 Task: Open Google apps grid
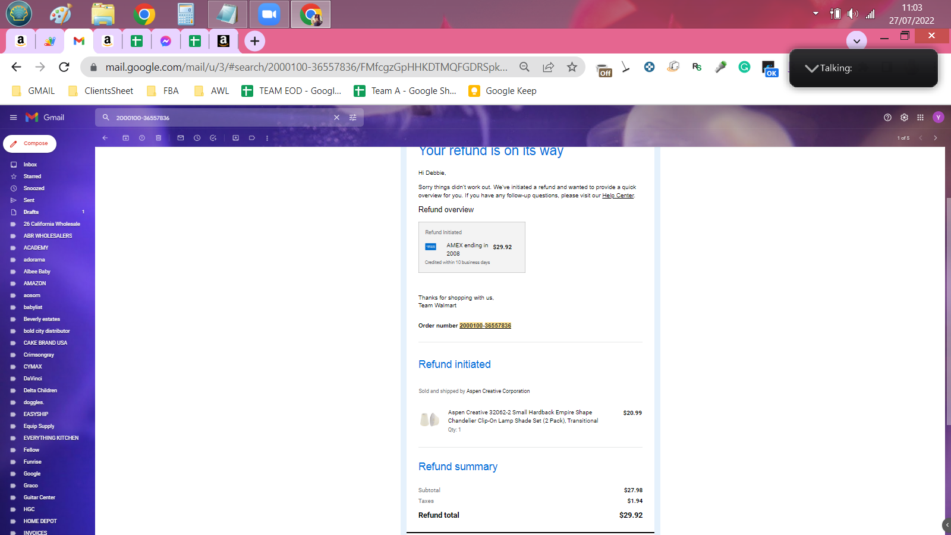click(x=920, y=117)
